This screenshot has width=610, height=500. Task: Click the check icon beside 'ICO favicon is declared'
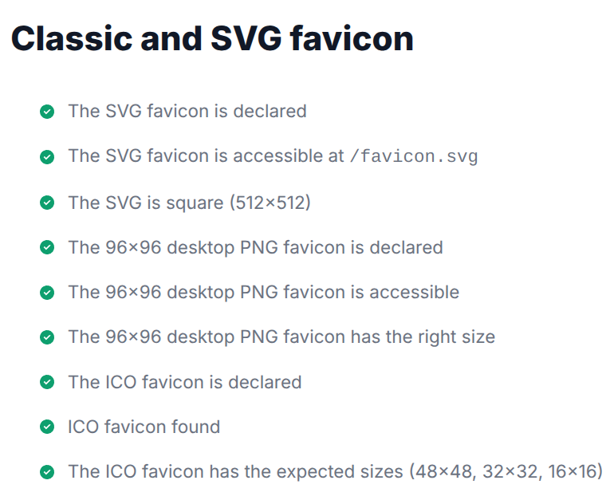[47, 382]
